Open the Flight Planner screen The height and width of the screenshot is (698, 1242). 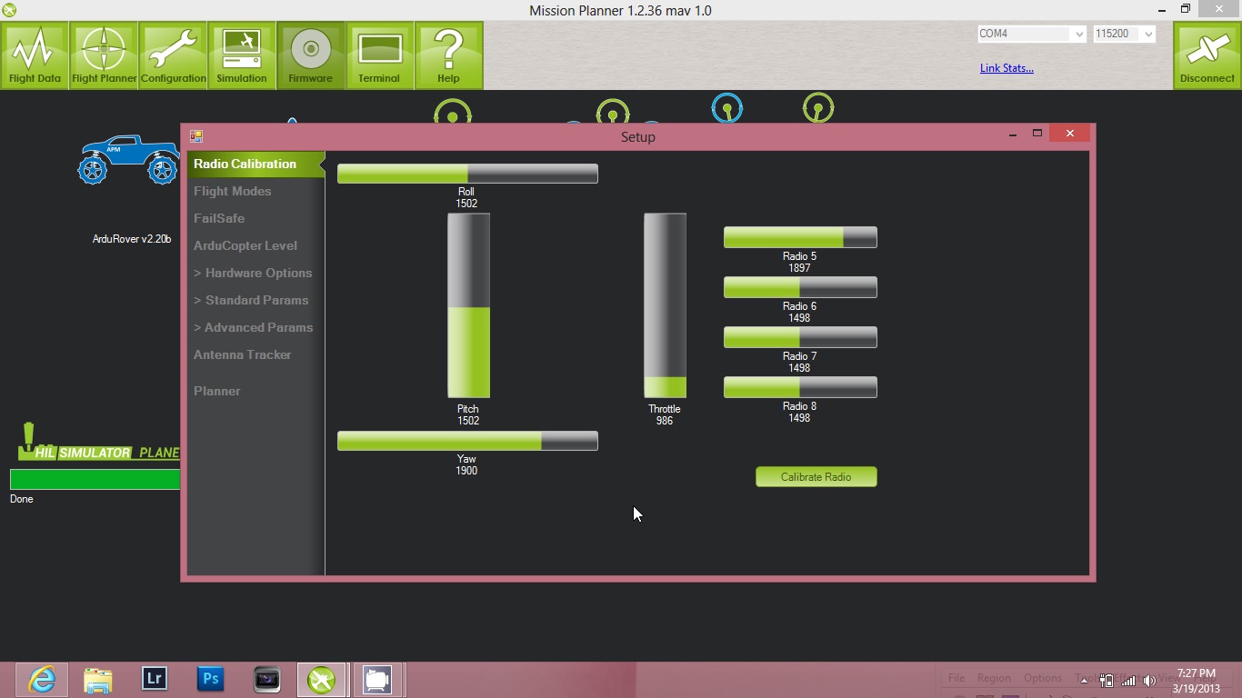[x=104, y=55]
